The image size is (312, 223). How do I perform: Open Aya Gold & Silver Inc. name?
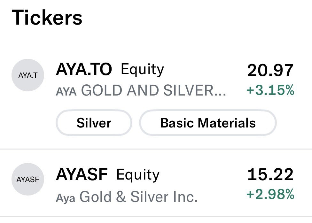point(127,197)
